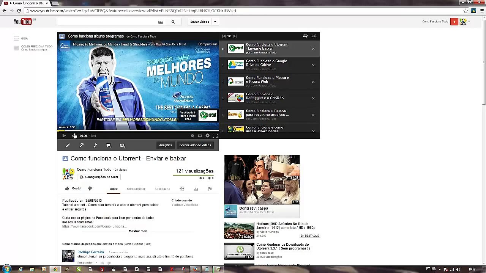This screenshot has height=273, width=486.
Task: Remove Picasa video from the playlist
Action: point(313,82)
